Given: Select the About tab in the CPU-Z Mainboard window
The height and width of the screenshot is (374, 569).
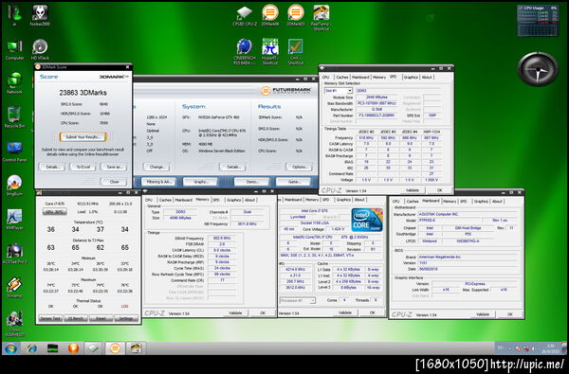Looking at the screenshot, I should click(x=497, y=201).
